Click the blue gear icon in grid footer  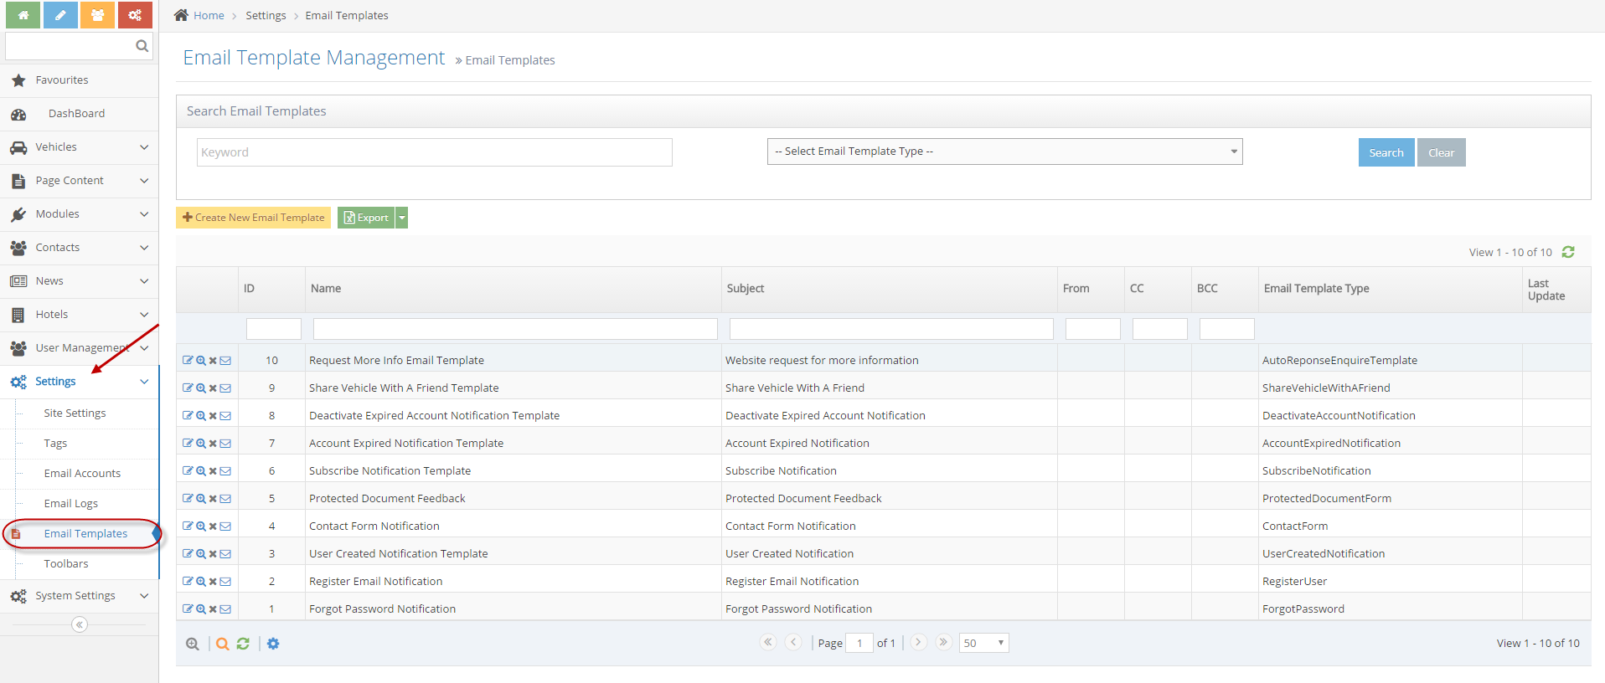273,644
